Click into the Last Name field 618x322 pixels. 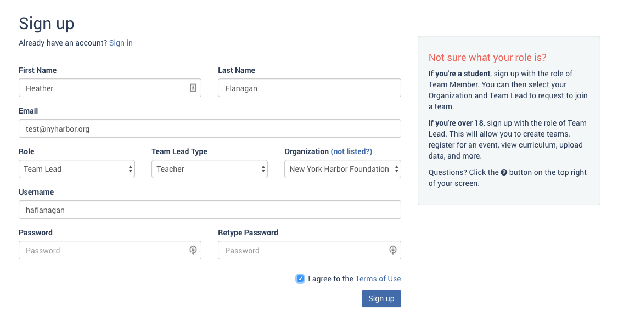coord(309,88)
